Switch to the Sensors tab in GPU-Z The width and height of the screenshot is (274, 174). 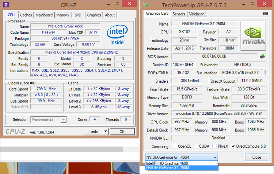(179, 14)
